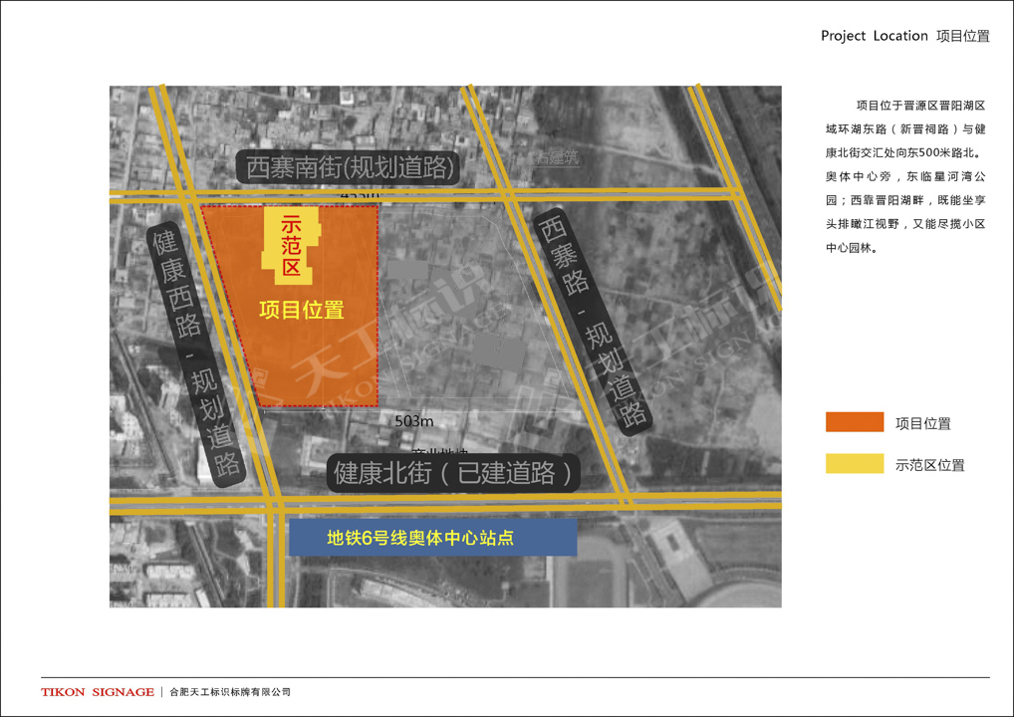Select the 健康北街（已建道路）road label
The width and height of the screenshot is (1014, 717).
[x=456, y=473]
